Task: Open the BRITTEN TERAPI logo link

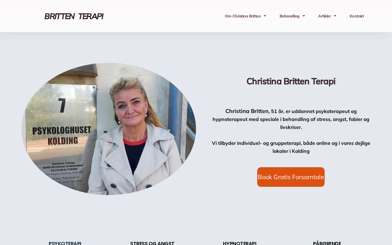Action: [73, 16]
